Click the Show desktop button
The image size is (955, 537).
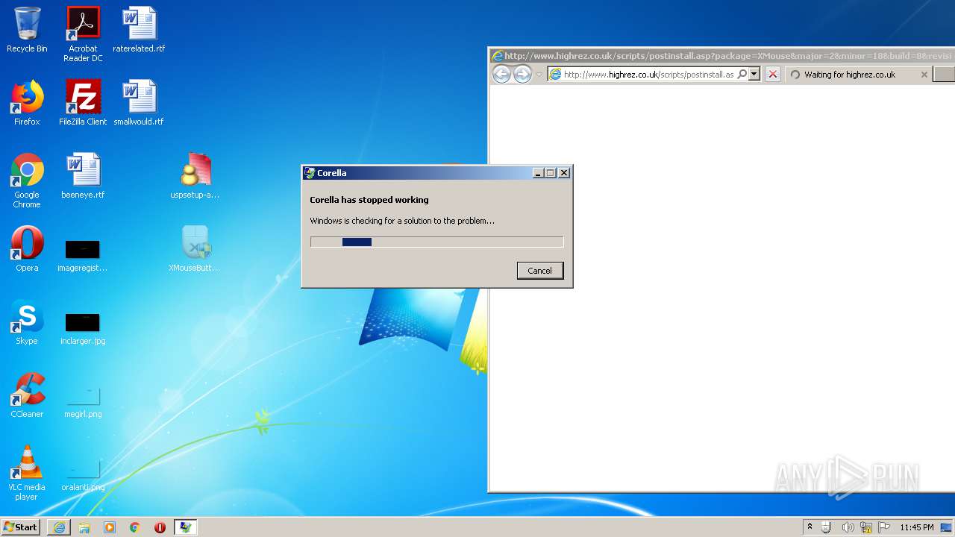[946, 527]
